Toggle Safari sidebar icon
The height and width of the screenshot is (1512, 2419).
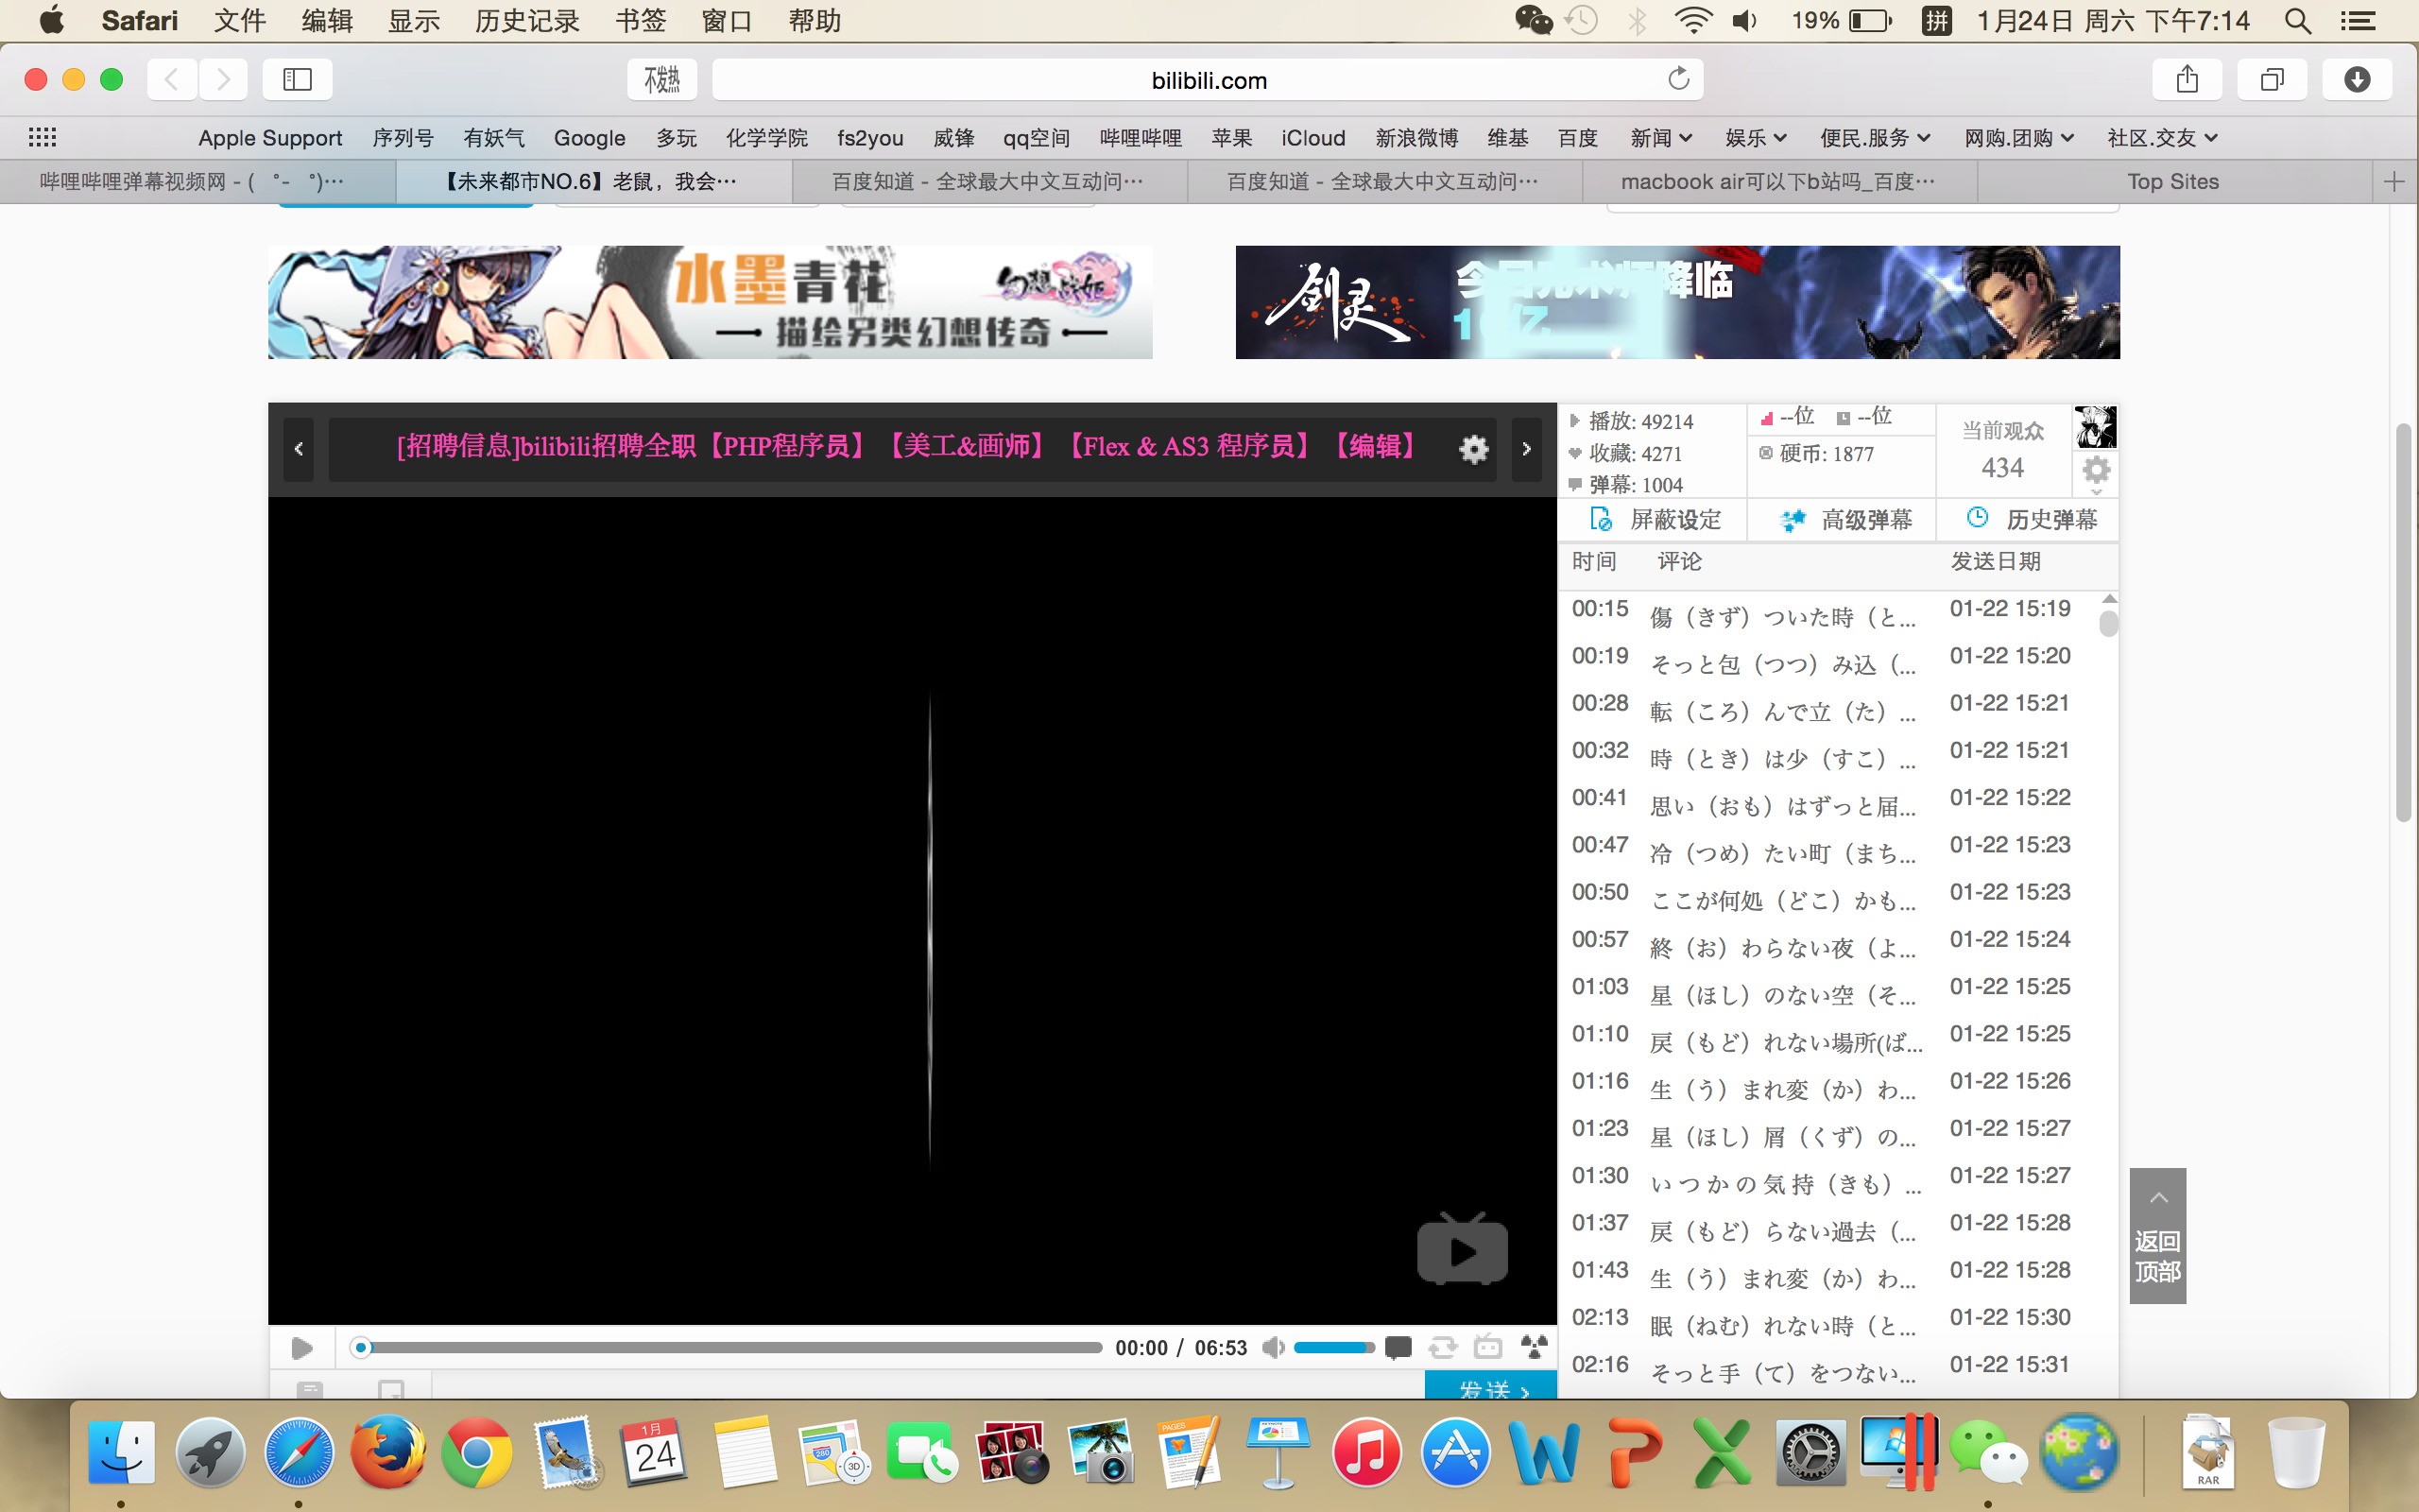[x=297, y=80]
